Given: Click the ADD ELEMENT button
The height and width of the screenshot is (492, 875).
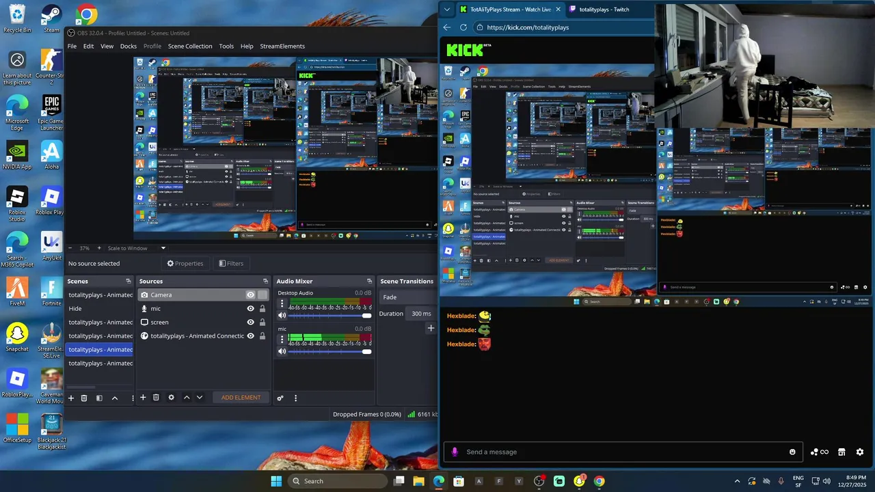Looking at the screenshot, I should (x=241, y=397).
